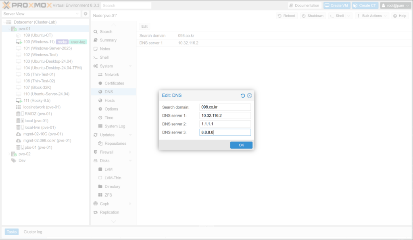
Task: Select the Tasks tab
Action: 12,232
